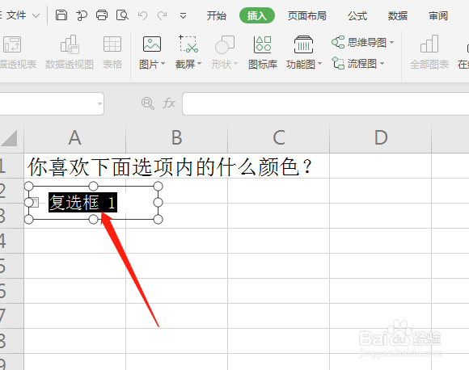Select column C header
469x370 pixels.
279,138
